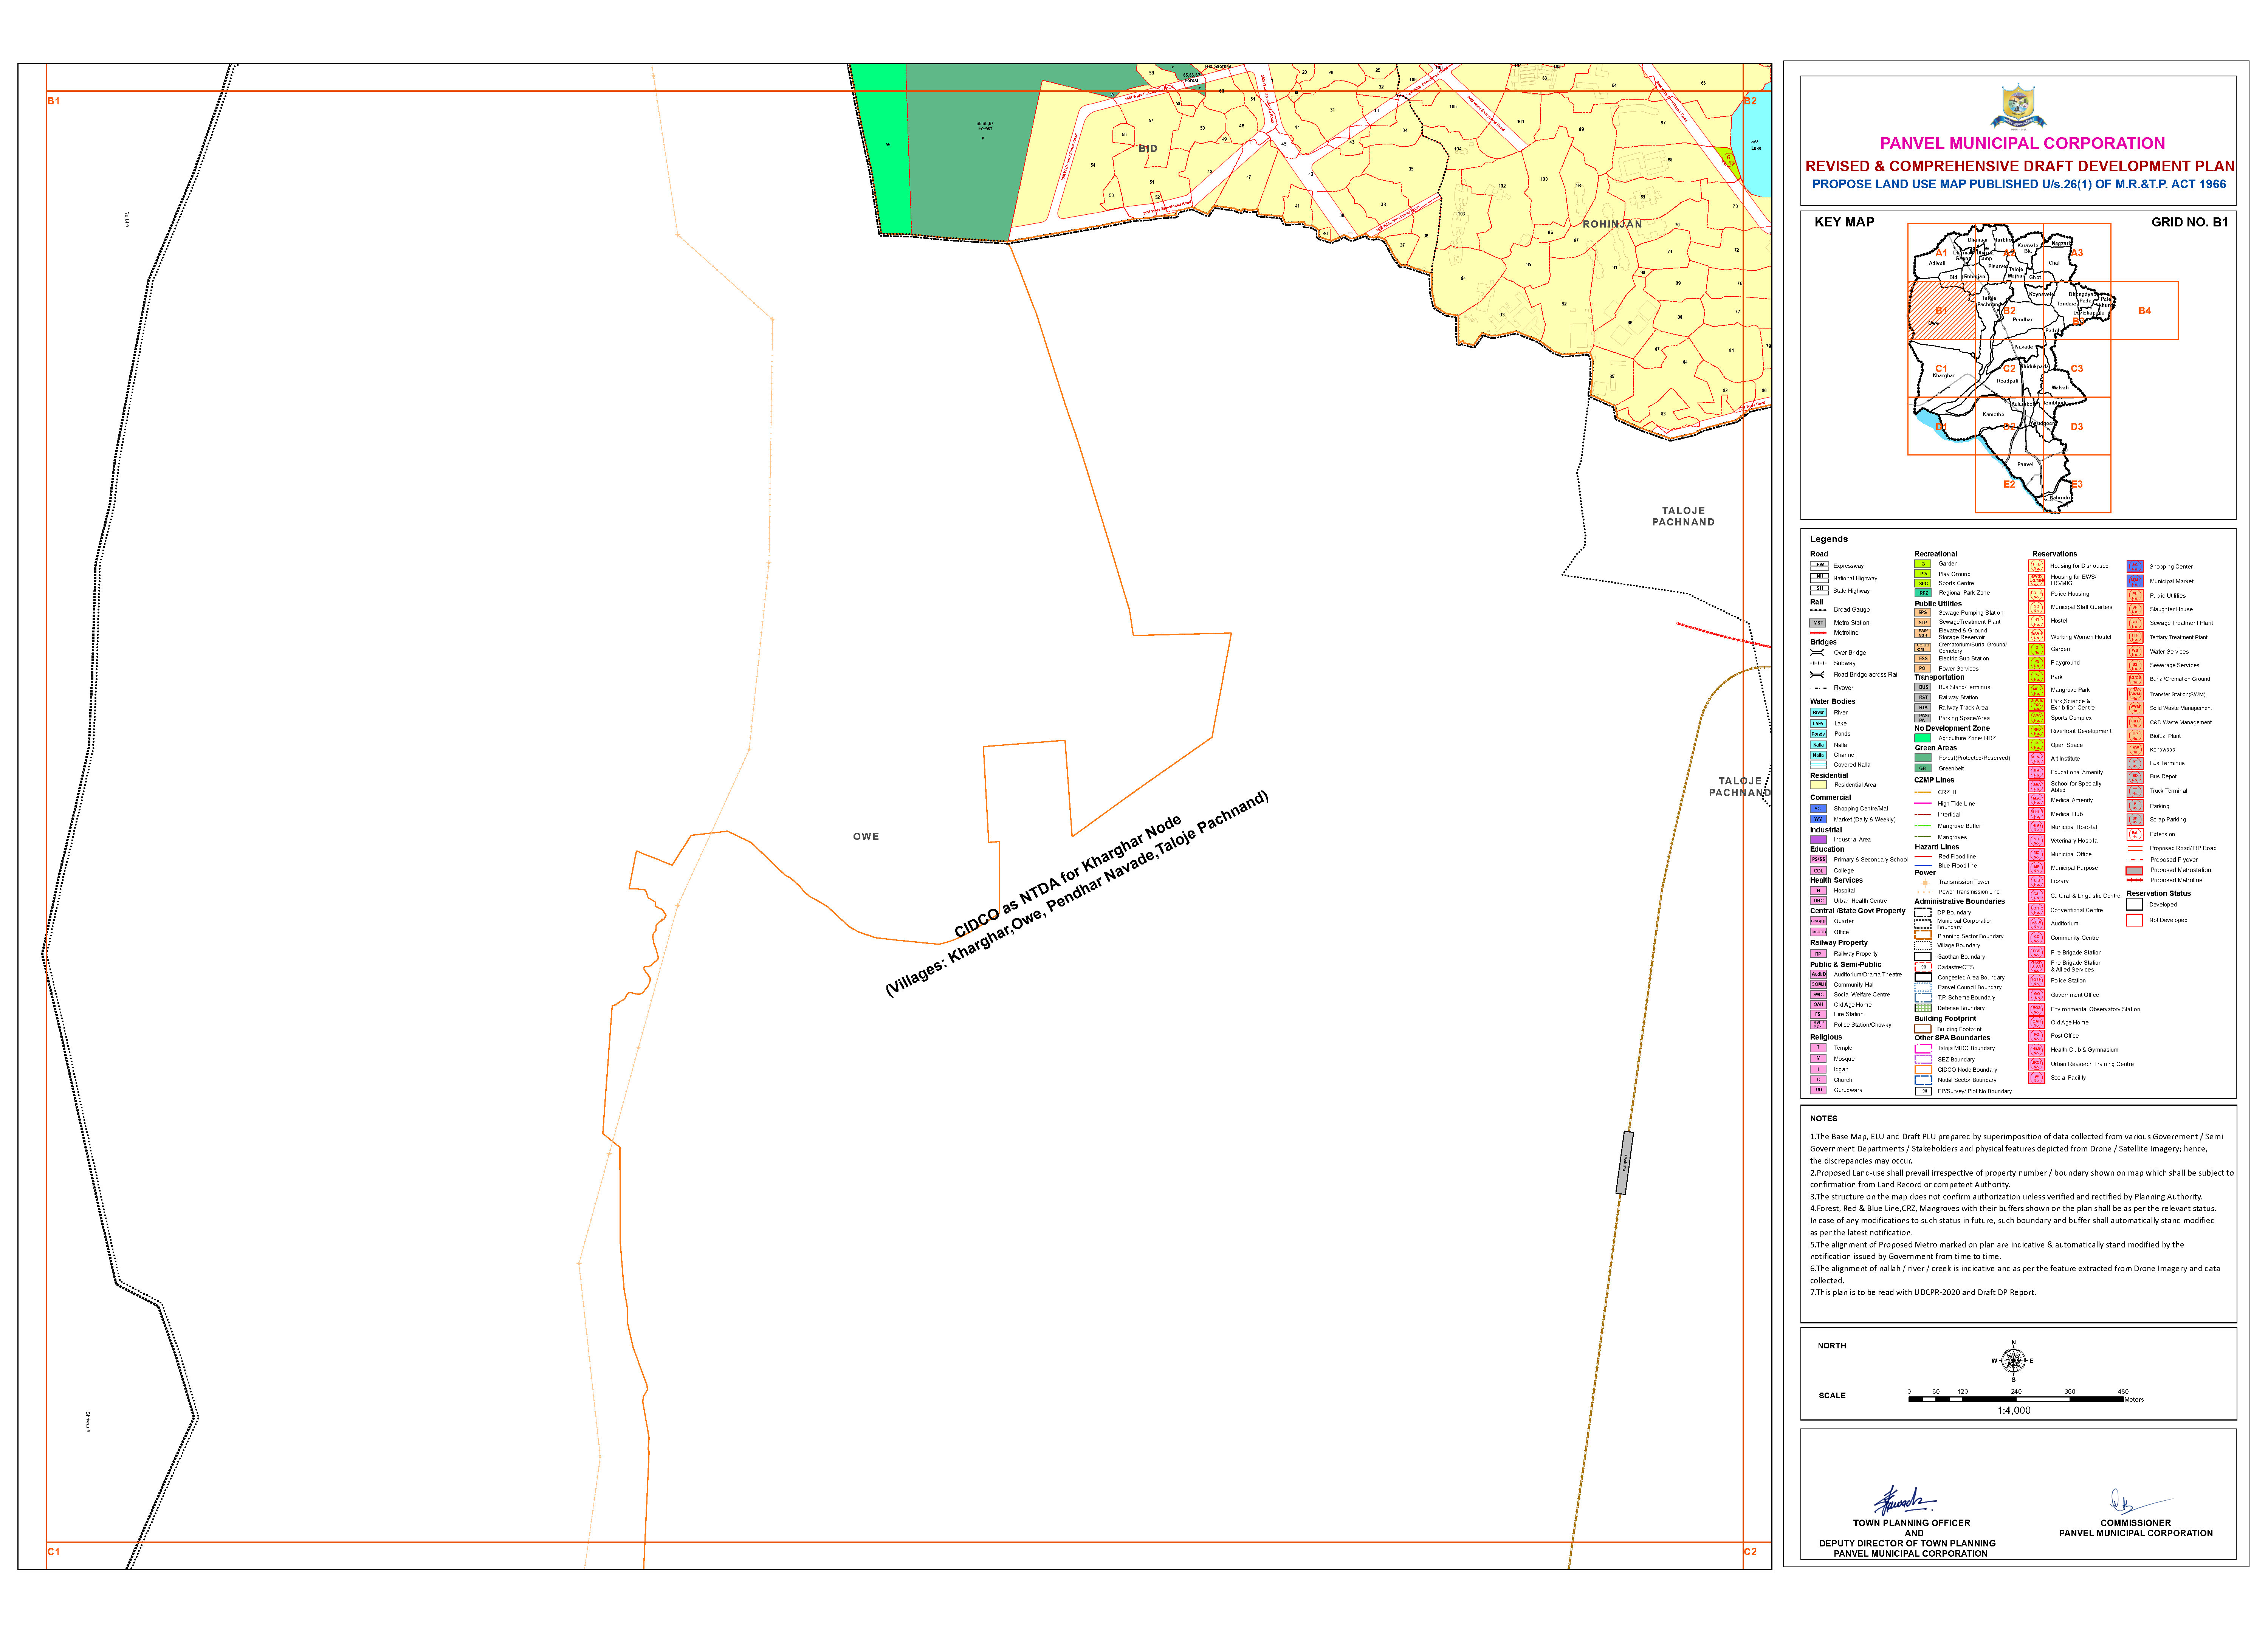Select the MST Metro Station legend icon

pos(1818,623)
